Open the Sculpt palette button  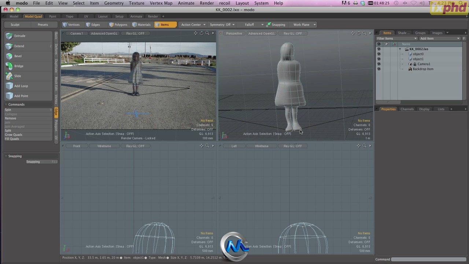point(15,25)
